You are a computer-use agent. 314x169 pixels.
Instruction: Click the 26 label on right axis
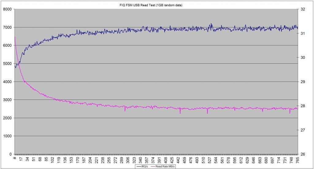point(303,154)
